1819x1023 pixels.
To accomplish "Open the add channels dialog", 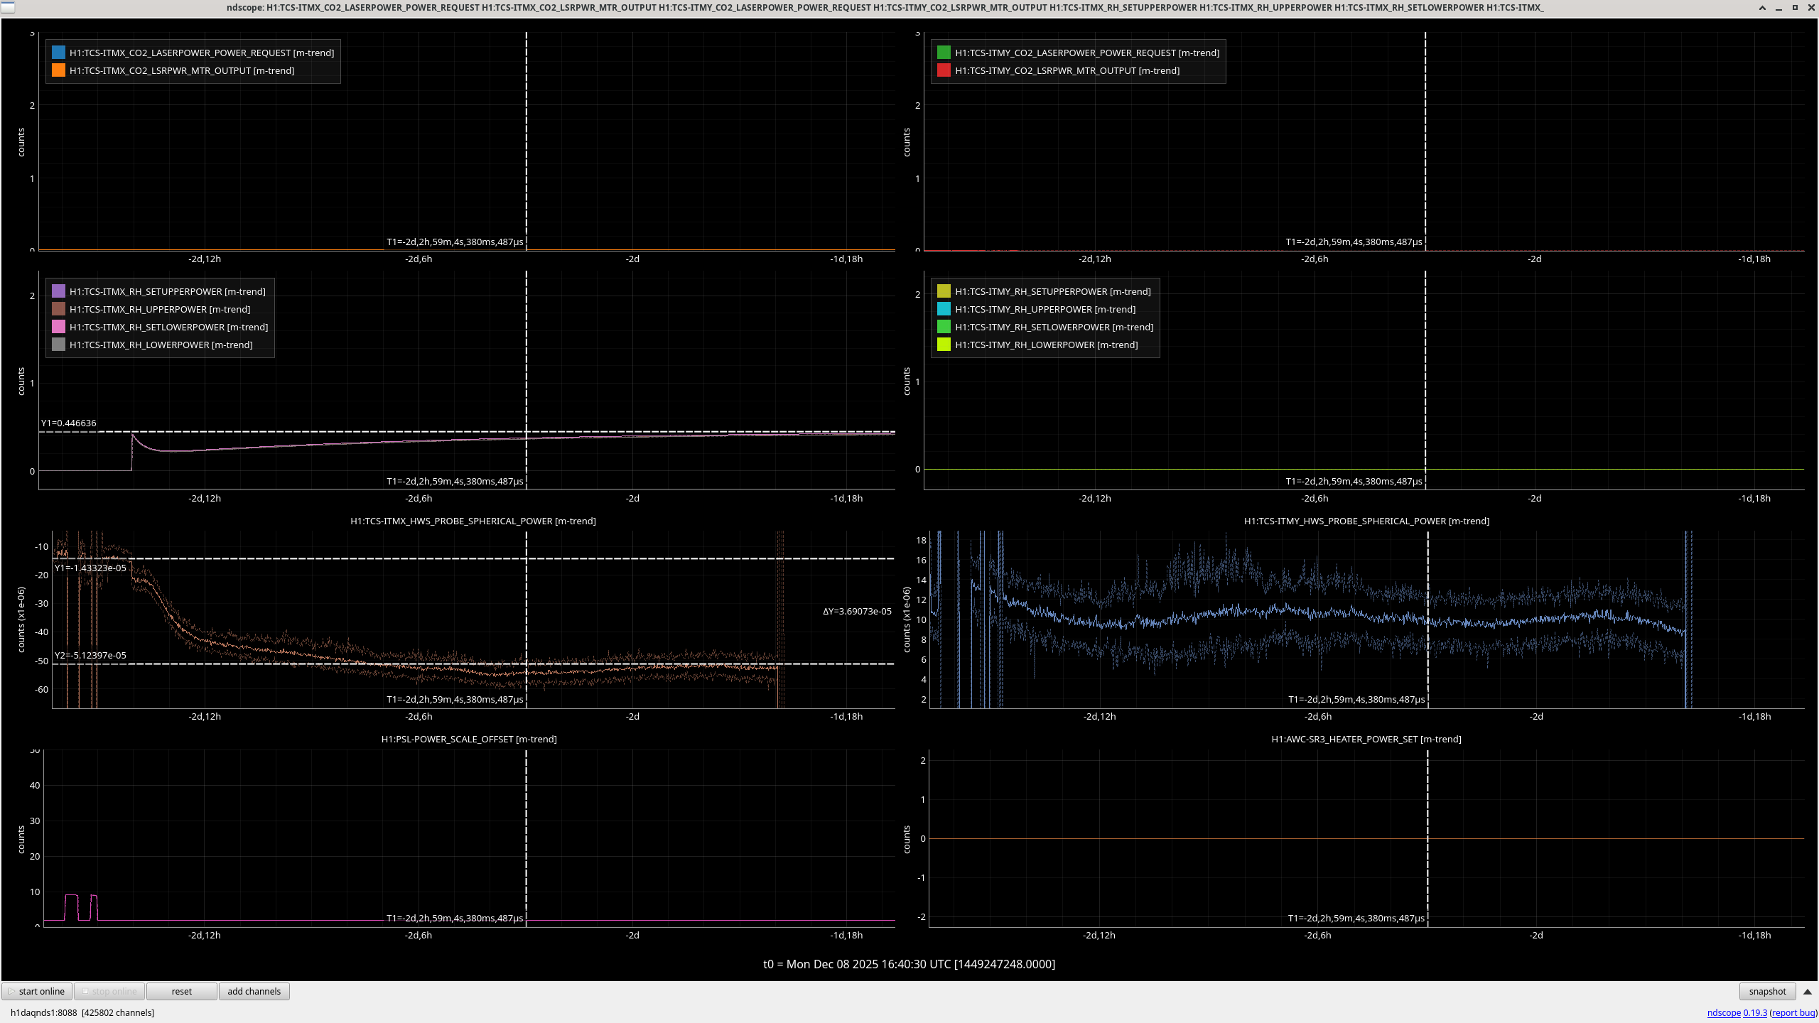I will (254, 991).
